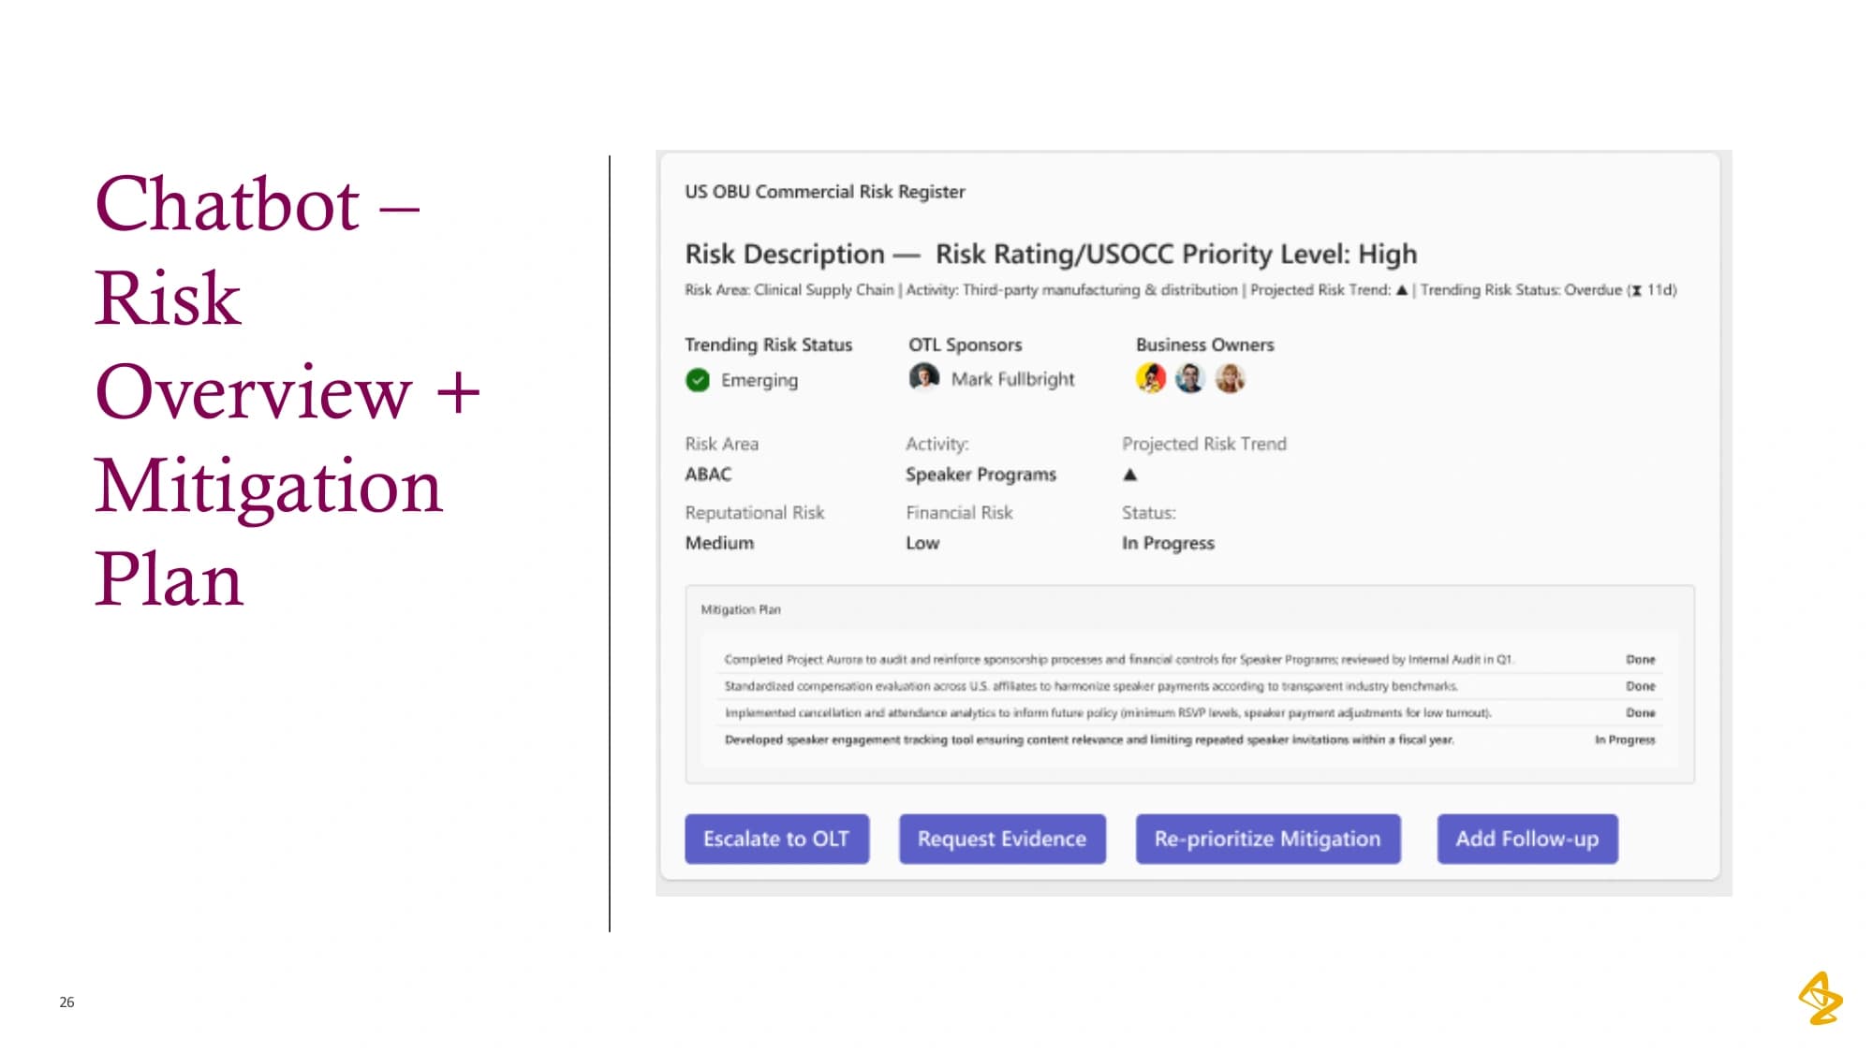
Task: Select the first Business Owner avatar
Action: [1151, 378]
